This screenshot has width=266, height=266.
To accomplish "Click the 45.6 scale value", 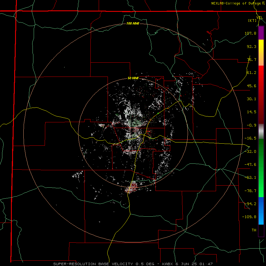I will point(252,86).
